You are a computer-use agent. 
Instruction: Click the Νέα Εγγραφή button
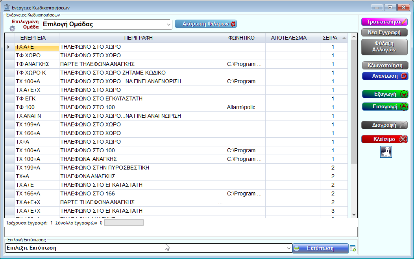point(384,32)
